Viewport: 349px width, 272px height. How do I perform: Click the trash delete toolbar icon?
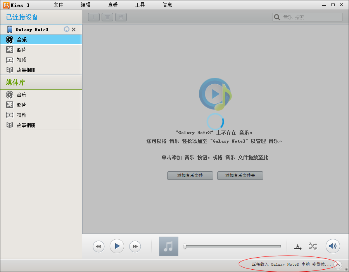tap(107, 17)
